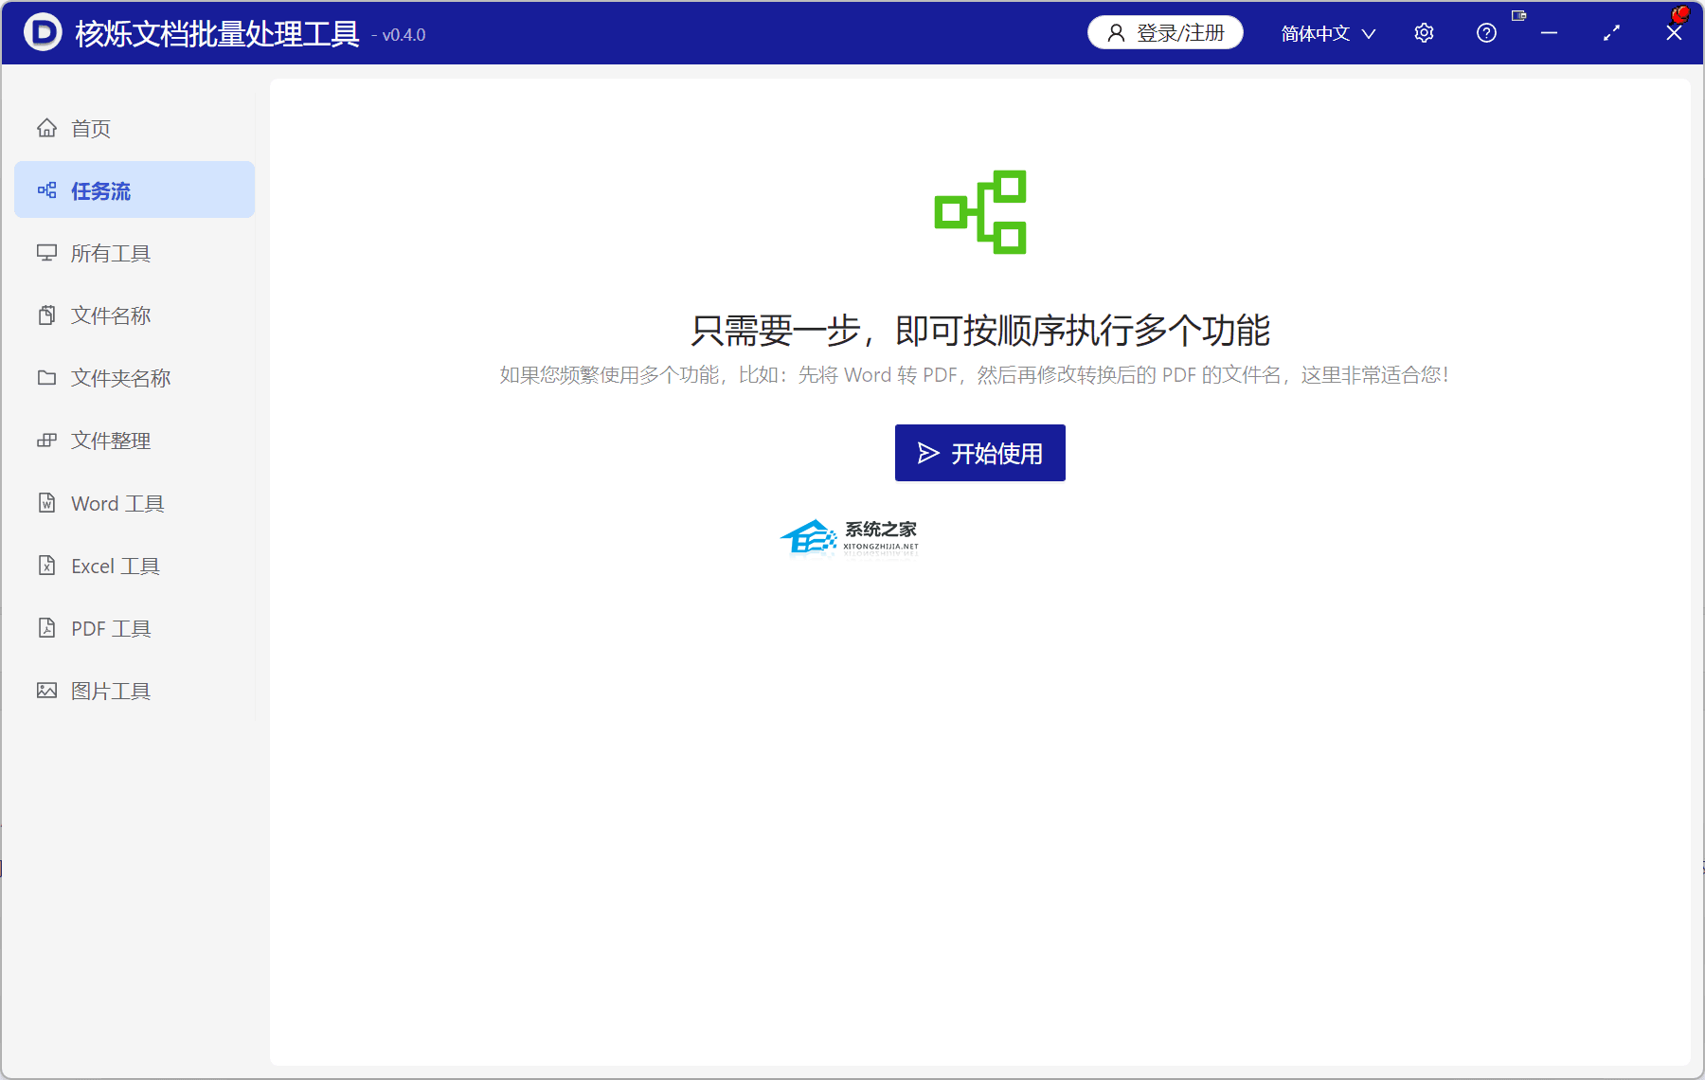Click the 登录/注册 button

[x=1165, y=33]
